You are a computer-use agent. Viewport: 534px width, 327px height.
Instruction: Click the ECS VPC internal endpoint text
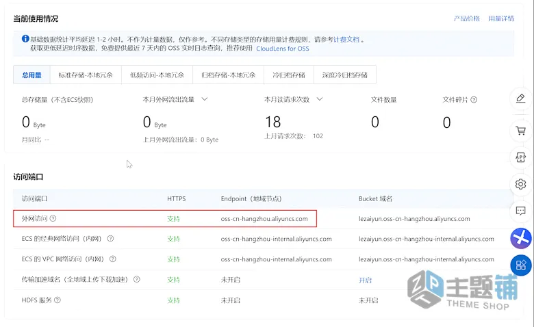tap(276, 259)
